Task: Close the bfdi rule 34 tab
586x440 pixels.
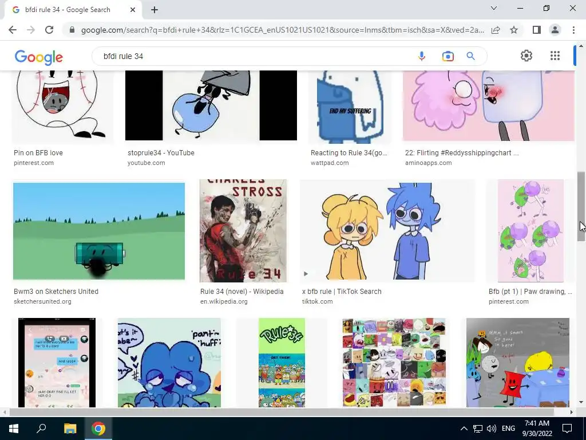Action: (133, 10)
